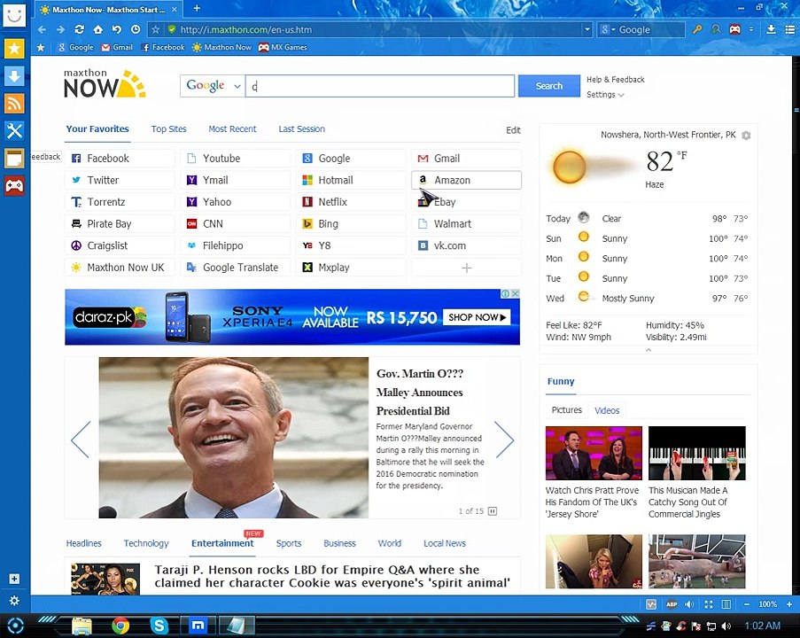
Task: Toggle full screen mode in status bar
Action: click(x=708, y=604)
